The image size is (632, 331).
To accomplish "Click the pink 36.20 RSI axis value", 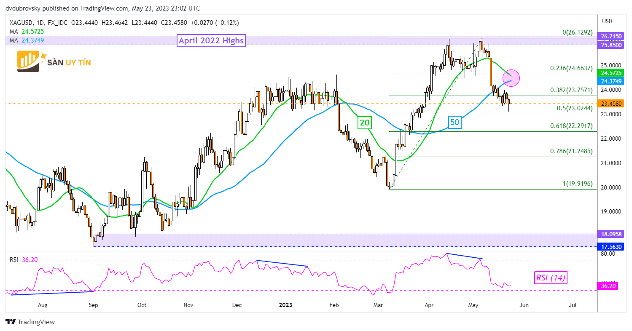I will coord(609,286).
